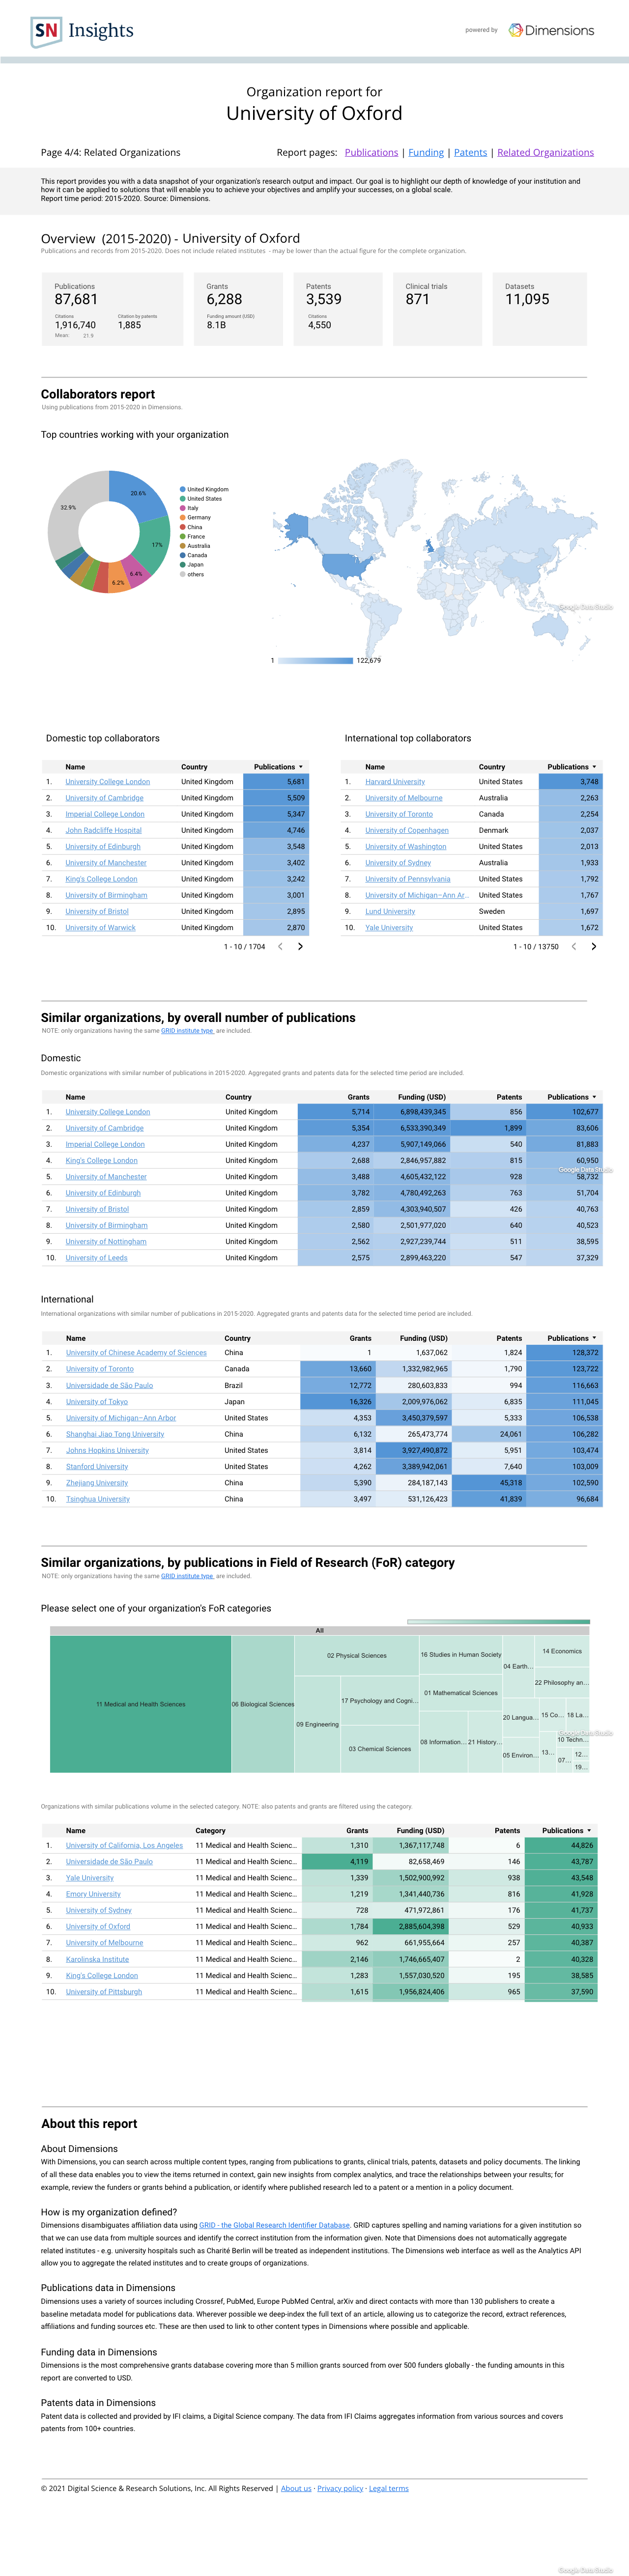Select the United Kingdom legend dot
629x2576 pixels.
click(183, 490)
